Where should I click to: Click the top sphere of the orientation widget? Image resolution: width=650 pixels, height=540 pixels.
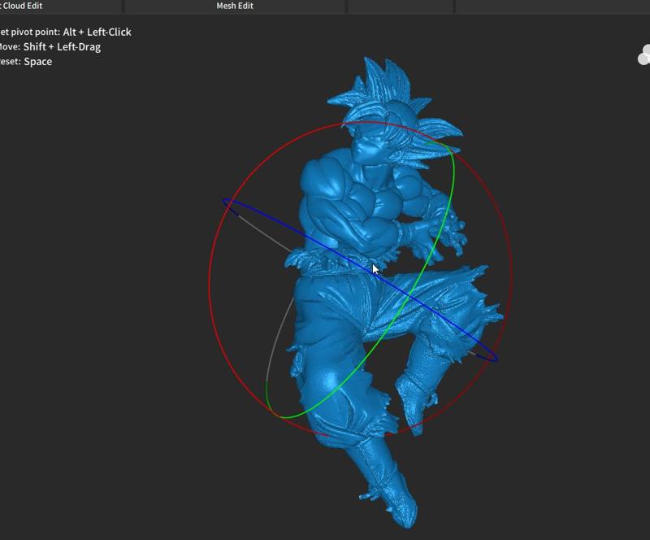[647, 49]
